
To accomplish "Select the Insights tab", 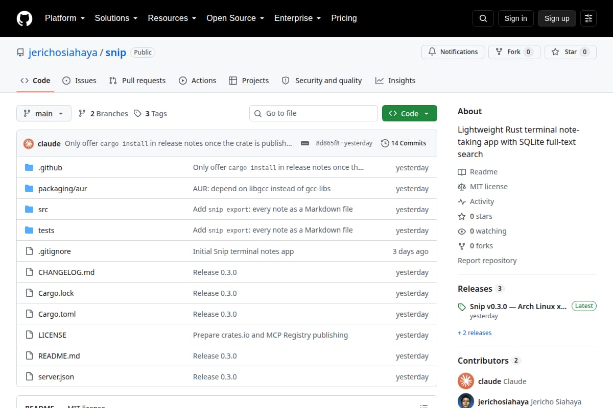I will coord(395,81).
